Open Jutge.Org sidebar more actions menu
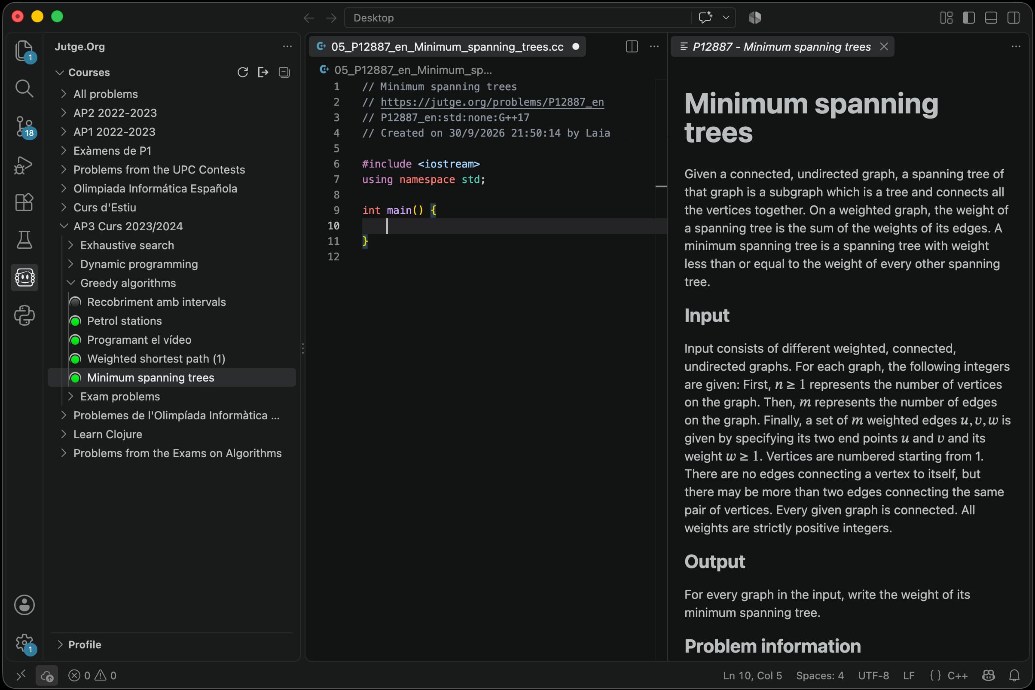1035x690 pixels. (x=287, y=46)
